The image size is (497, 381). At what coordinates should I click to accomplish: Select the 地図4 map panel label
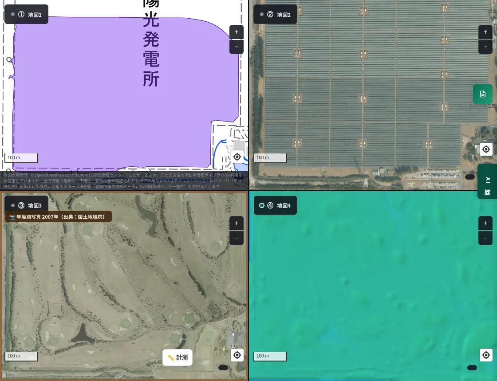[x=275, y=205]
